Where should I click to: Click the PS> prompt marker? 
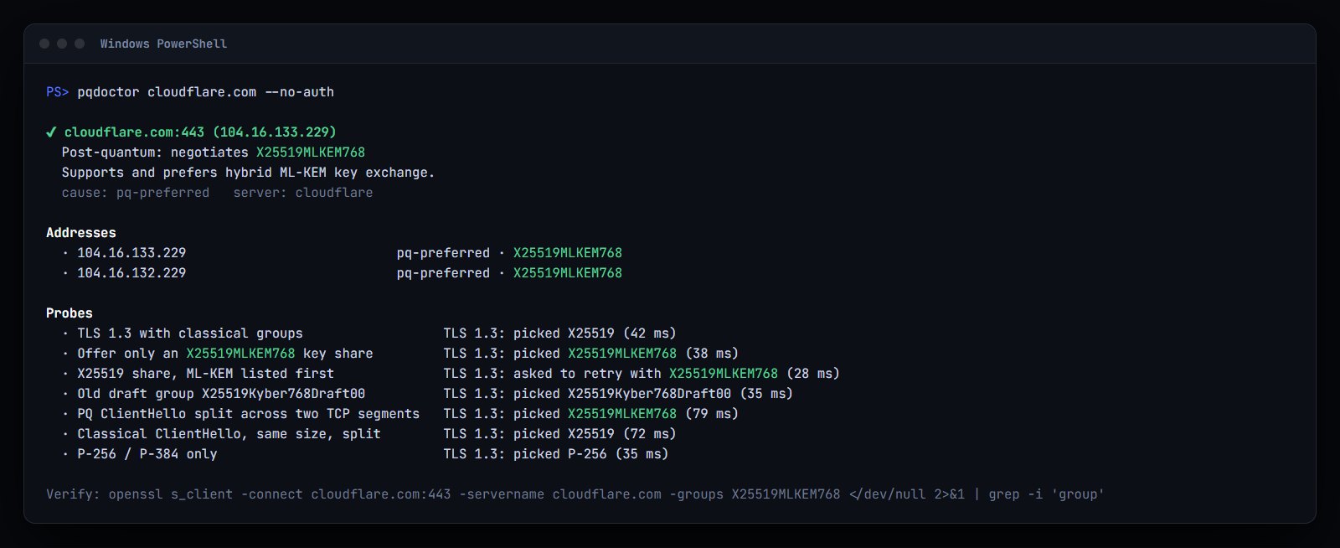58,92
